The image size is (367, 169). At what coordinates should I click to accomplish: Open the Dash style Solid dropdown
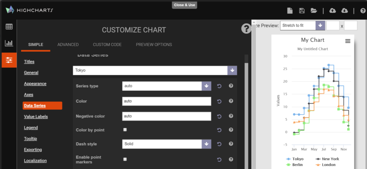pos(167,144)
